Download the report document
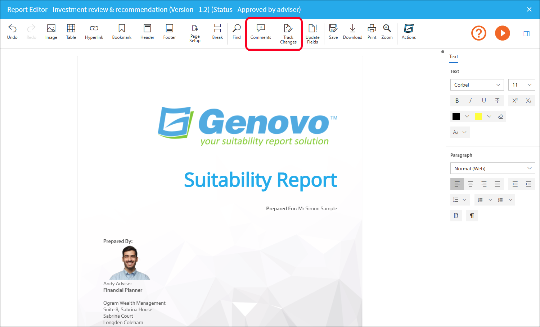 [352, 32]
